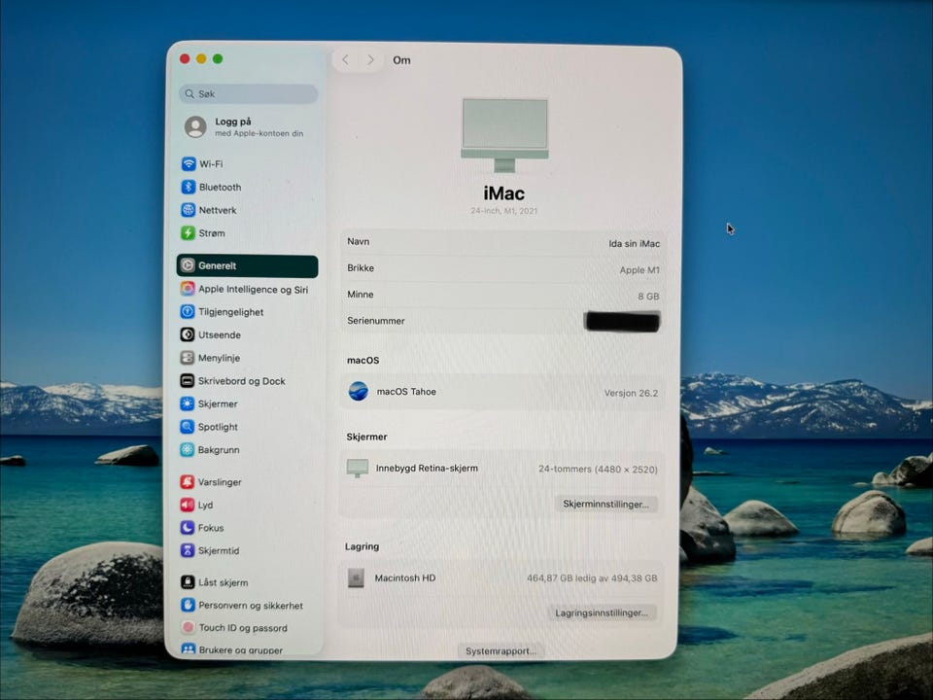Select the Bluetooth label in sidebar
The image size is (933, 700).
tap(221, 187)
